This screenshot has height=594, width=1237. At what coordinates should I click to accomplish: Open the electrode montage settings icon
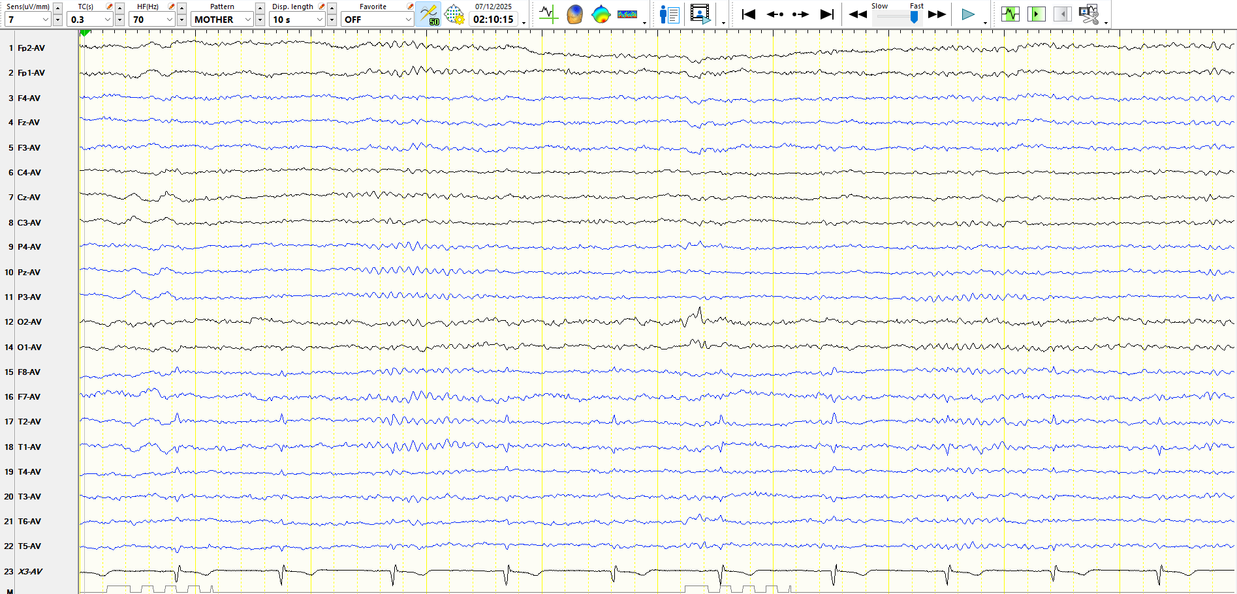(454, 14)
